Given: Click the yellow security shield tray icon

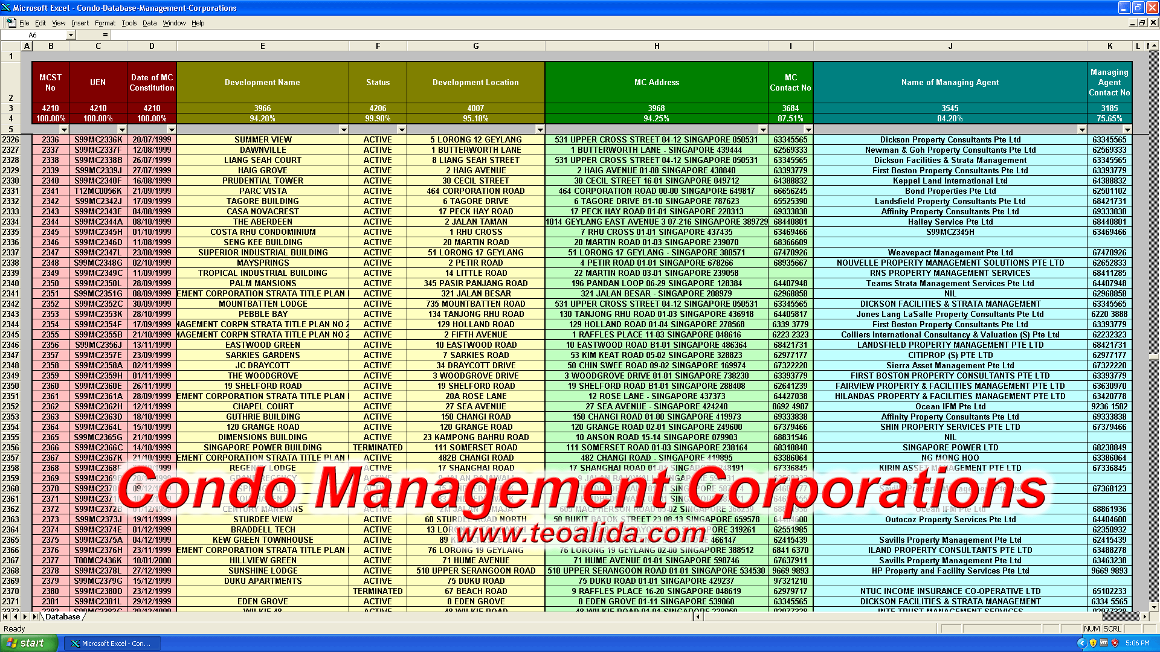Looking at the screenshot, I should click(1093, 643).
